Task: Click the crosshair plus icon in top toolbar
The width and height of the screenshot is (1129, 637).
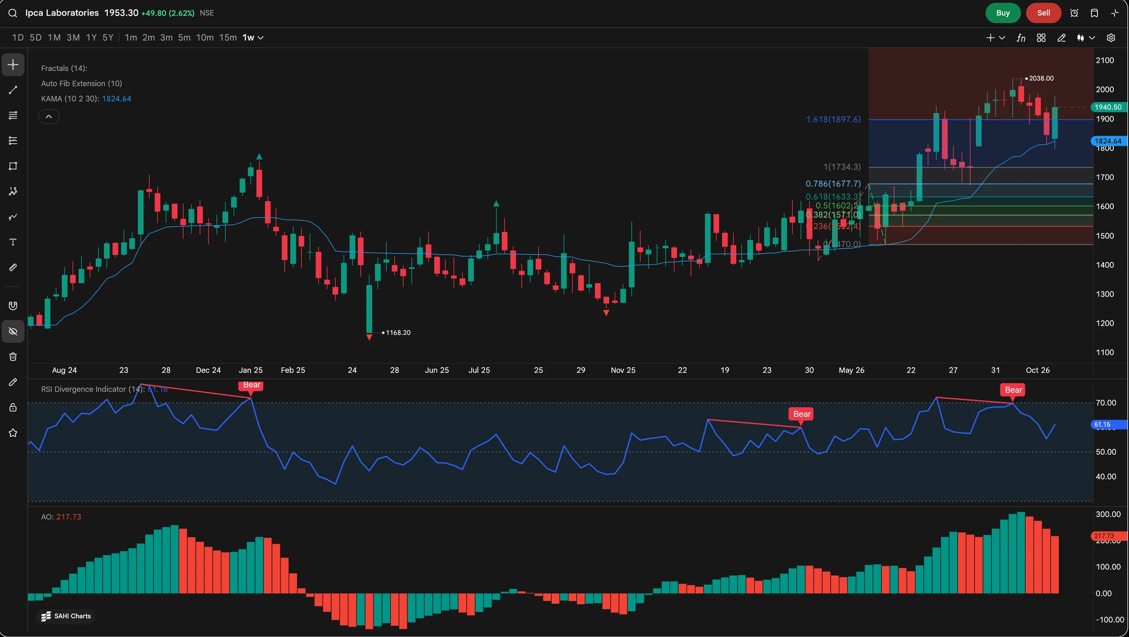Action: [x=990, y=38]
